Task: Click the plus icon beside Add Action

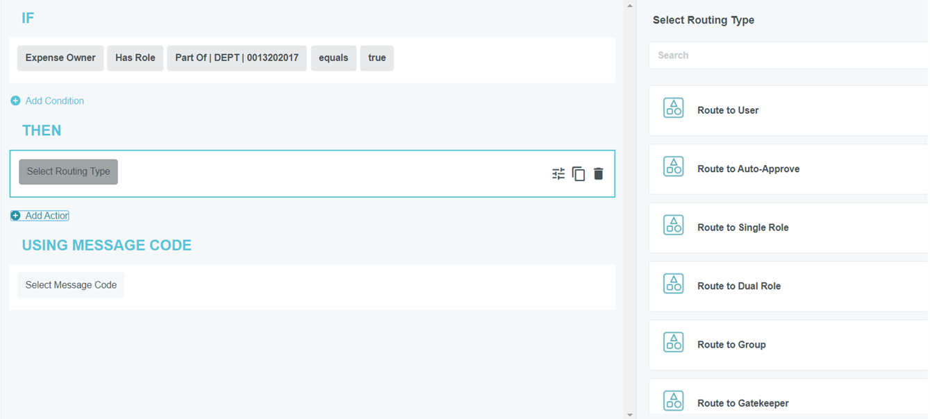Action: pyautogui.click(x=15, y=216)
